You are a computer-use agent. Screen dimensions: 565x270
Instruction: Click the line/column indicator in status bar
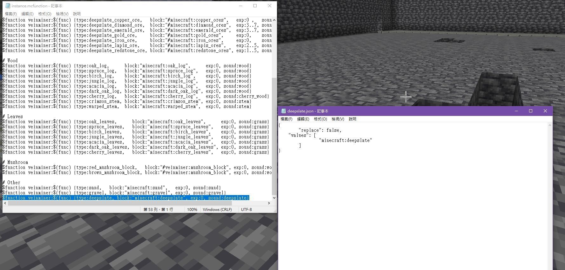(158, 210)
